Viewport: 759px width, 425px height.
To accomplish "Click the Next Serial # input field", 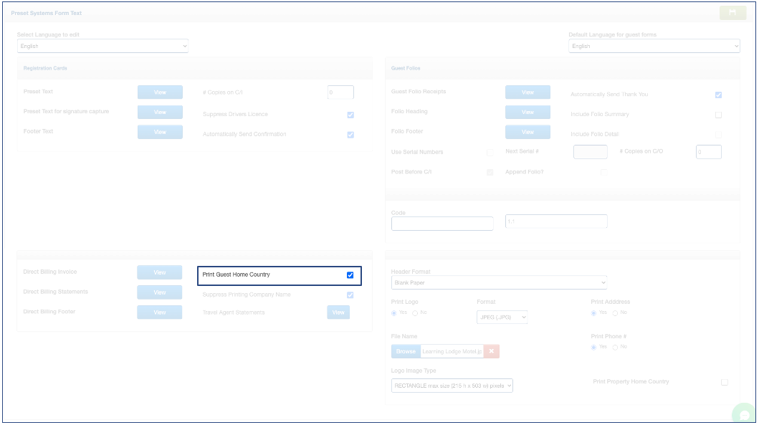I will point(590,152).
